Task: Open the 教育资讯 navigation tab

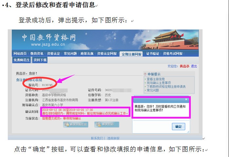Action: [37, 54]
